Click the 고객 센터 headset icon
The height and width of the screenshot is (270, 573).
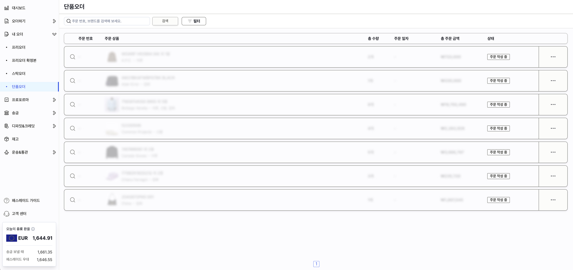pos(7,214)
